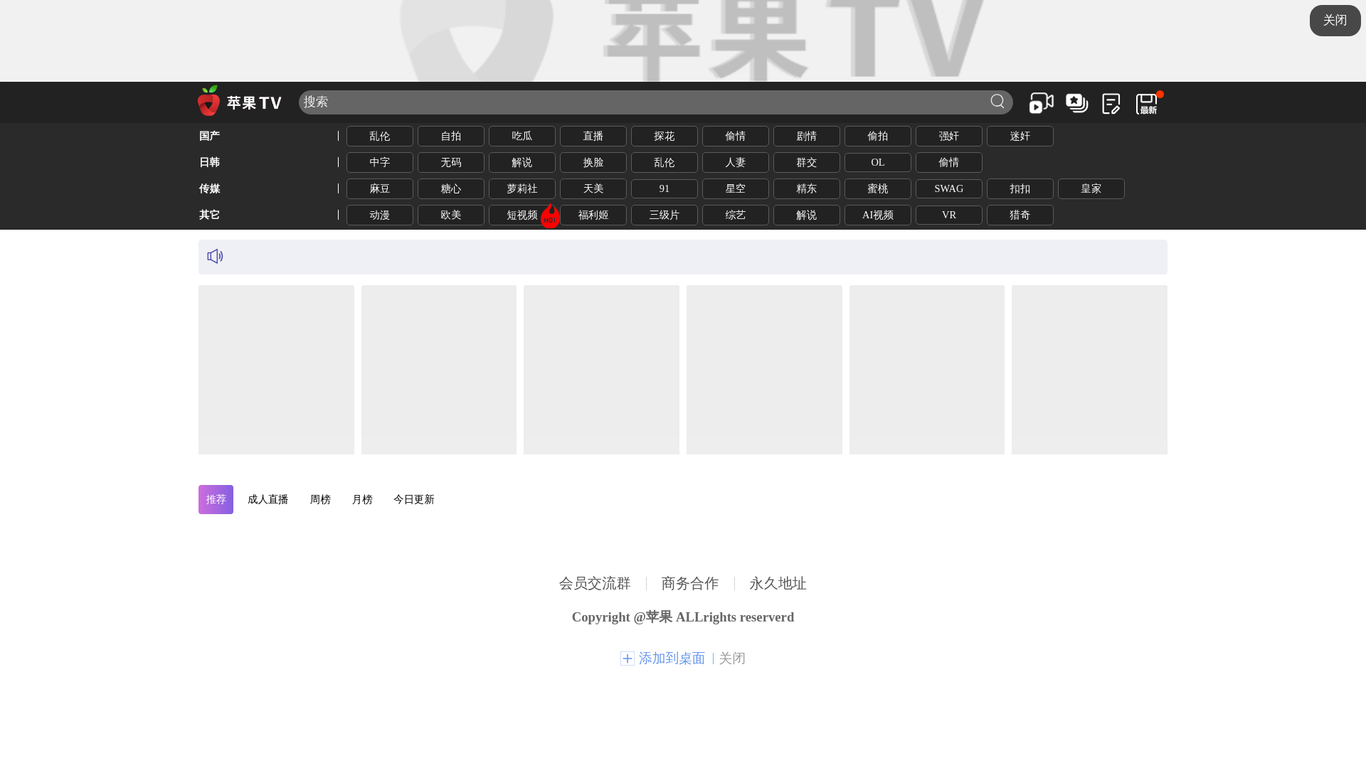The image size is (1366, 768).
Task: Click the HOT flame badge on 短视频
Action: pyautogui.click(x=550, y=216)
